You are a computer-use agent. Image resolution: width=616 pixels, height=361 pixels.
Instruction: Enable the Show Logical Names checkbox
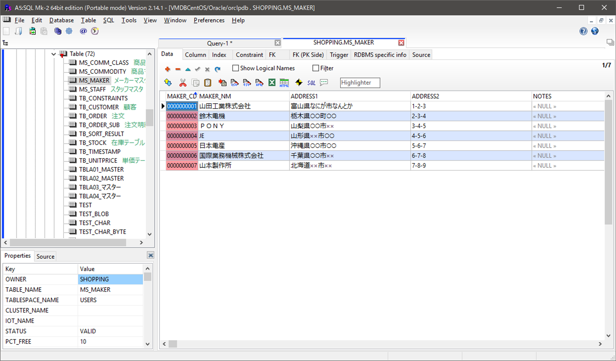(236, 68)
